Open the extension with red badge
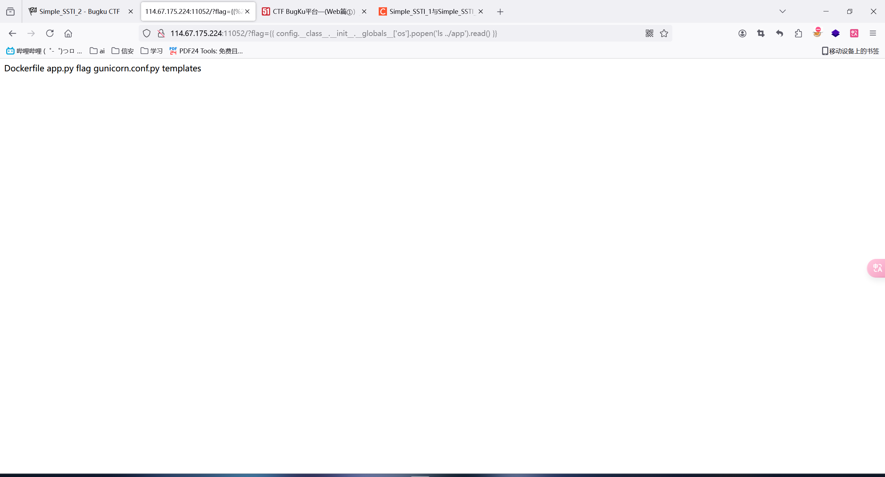Image resolution: width=885 pixels, height=477 pixels. coord(817,33)
